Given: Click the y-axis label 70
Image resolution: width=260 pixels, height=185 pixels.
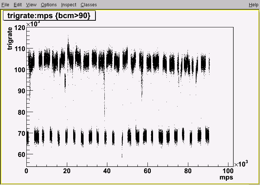Looking at the screenshot, I should coord(22,133).
